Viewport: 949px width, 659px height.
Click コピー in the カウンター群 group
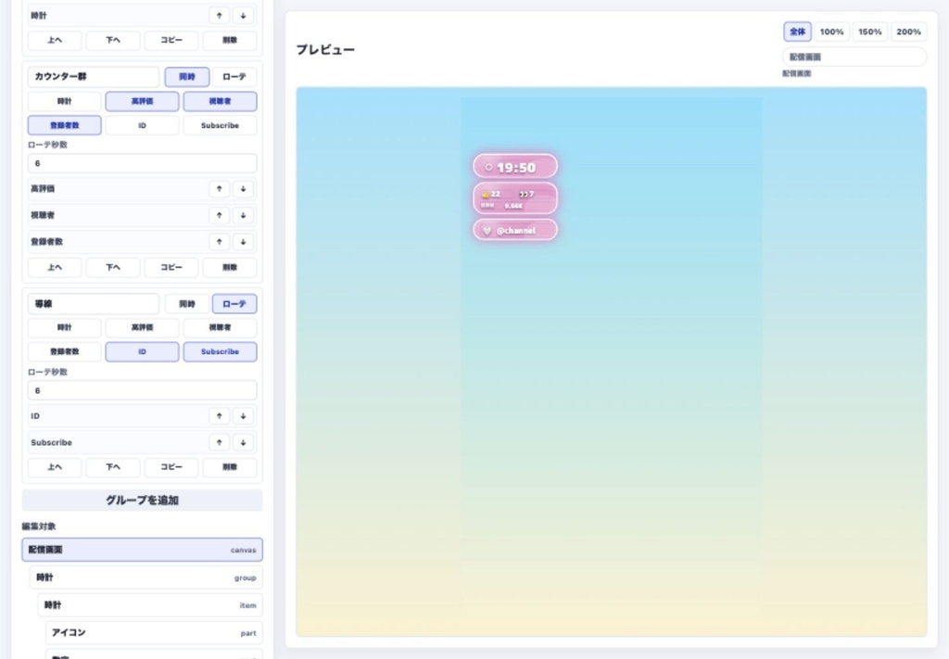pos(171,268)
